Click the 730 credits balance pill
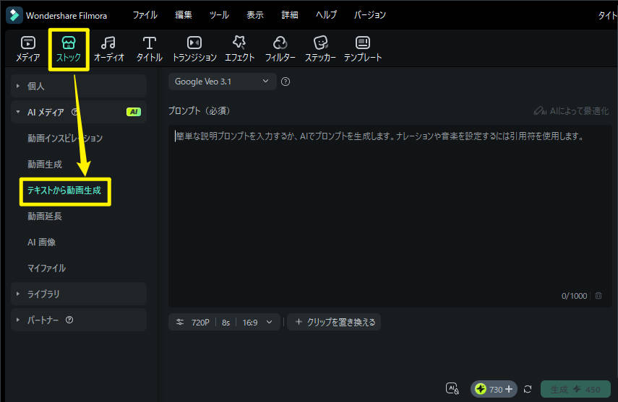Image resolution: width=618 pixels, height=402 pixels. click(494, 389)
